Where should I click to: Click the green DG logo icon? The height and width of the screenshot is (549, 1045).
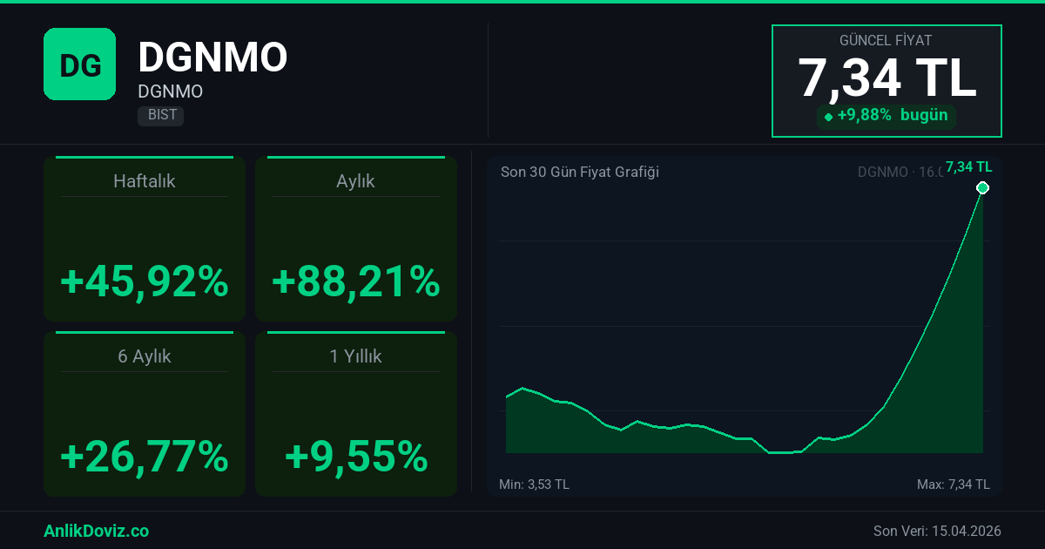(79, 64)
